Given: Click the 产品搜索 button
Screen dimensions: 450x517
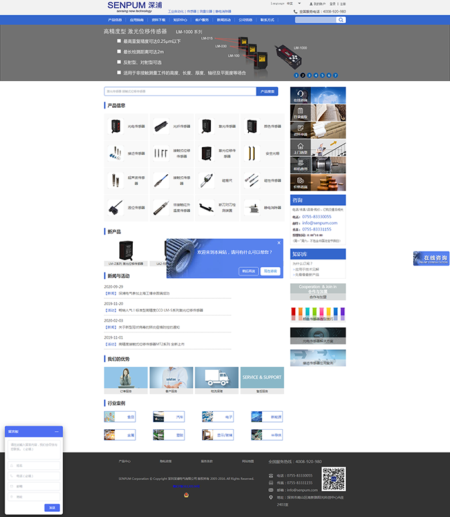Looking at the screenshot, I should click(267, 92).
